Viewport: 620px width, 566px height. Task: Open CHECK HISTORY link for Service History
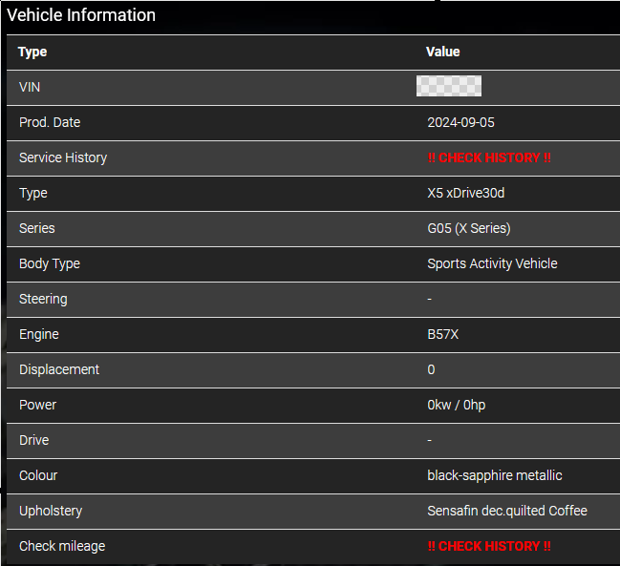[489, 157]
